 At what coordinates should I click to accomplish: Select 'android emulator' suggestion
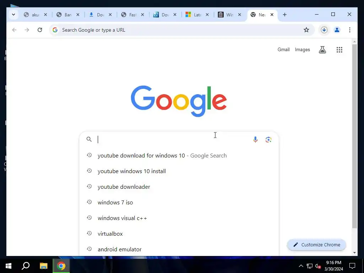click(179, 249)
